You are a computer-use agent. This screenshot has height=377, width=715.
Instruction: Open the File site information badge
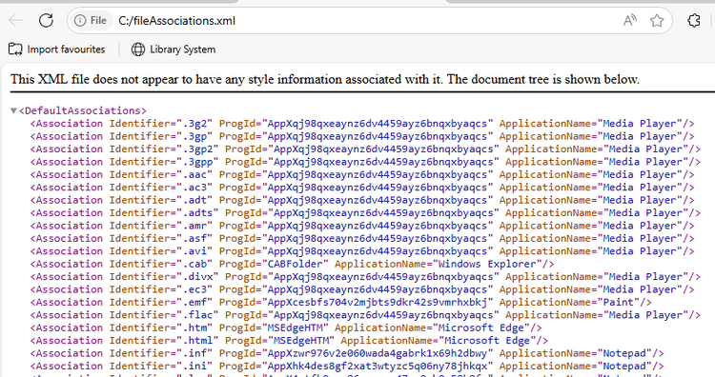click(91, 21)
